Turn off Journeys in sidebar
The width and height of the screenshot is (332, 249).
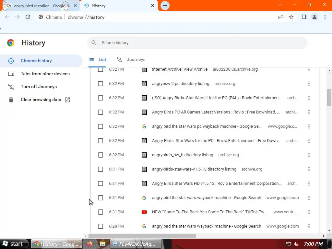tap(41, 87)
